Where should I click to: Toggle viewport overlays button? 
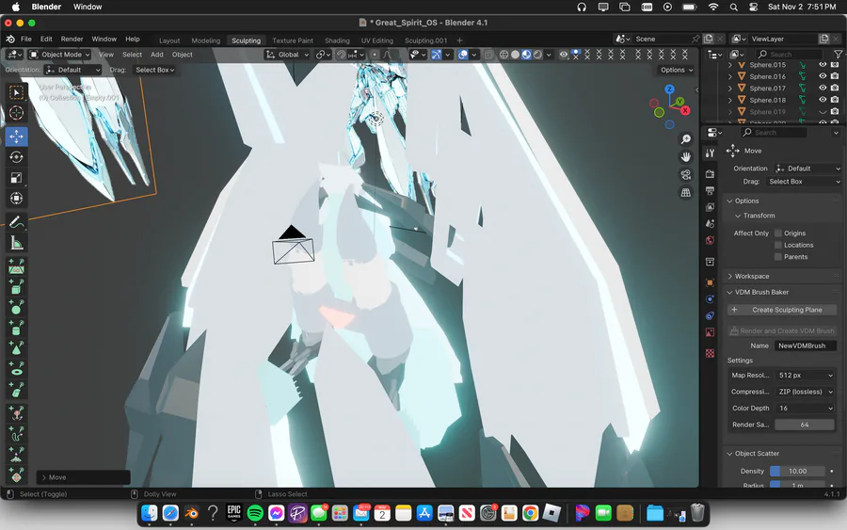462,55
